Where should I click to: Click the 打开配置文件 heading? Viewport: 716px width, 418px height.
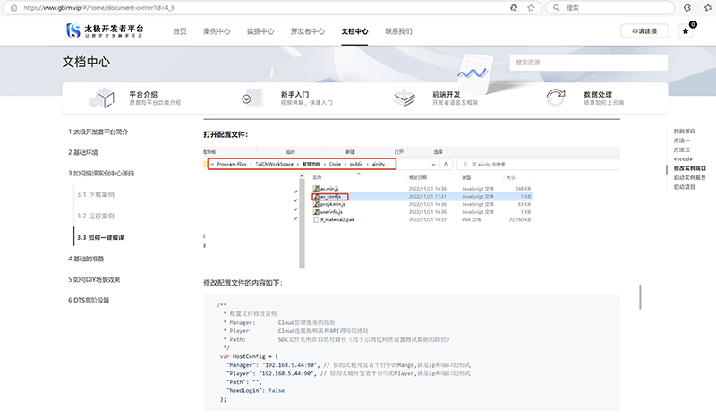click(226, 135)
